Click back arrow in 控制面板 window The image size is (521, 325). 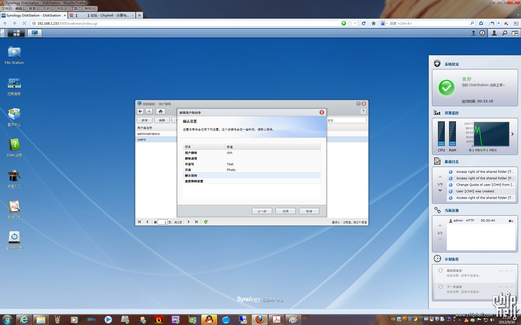coord(140,111)
